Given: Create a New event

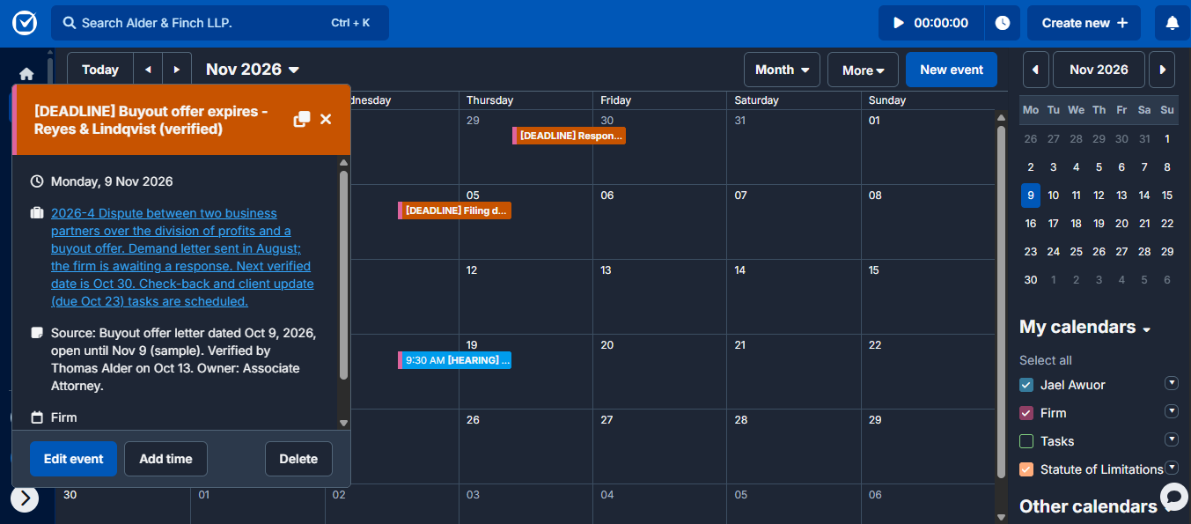Looking at the screenshot, I should [952, 70].
